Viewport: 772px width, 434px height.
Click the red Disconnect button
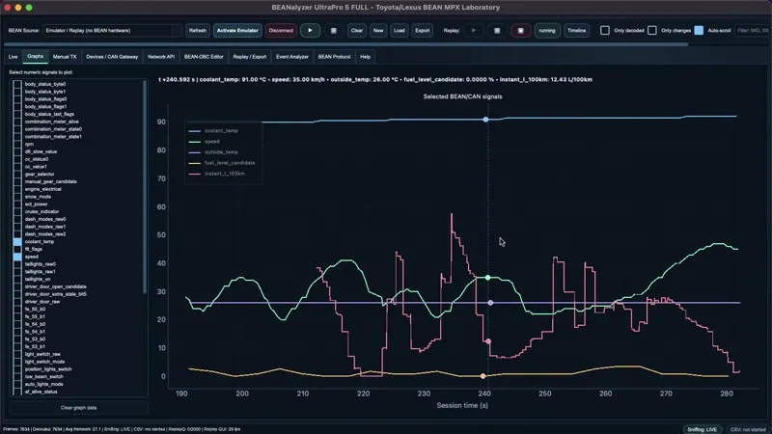[x=281, y=31]
